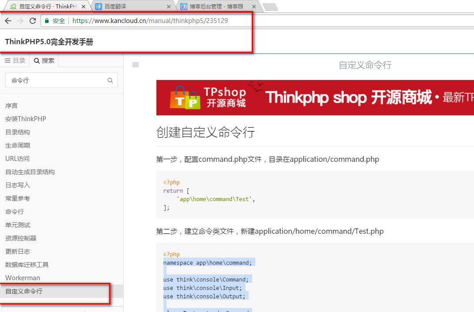Click the address bar URL
The width and height of the screenshot is (474, 312).
[x=150, y=21]
